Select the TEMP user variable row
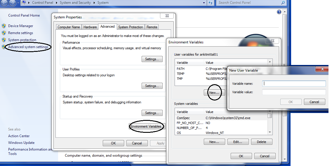332x166 pixels. pos(201,74)
